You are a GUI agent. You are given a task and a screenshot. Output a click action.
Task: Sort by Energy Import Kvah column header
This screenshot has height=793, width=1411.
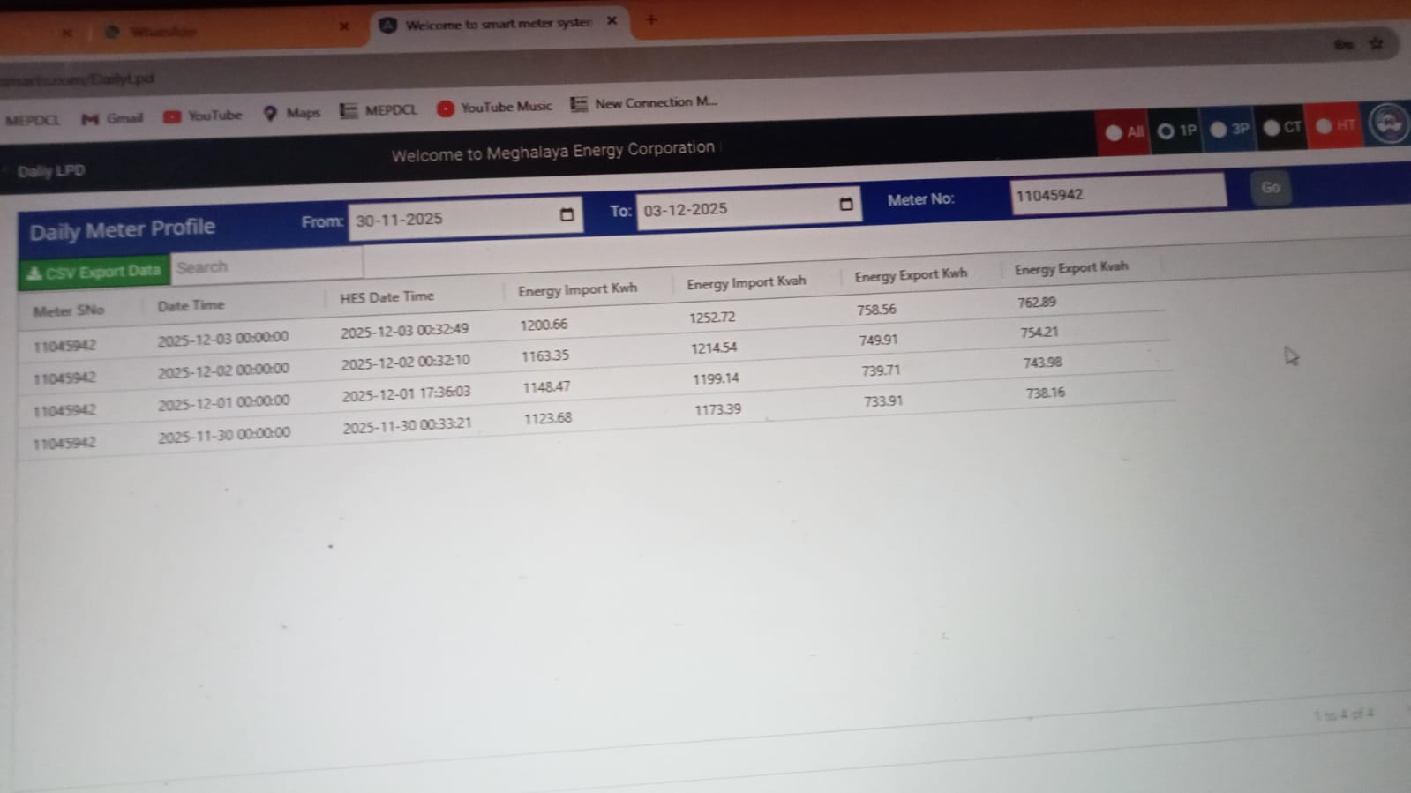[746, 282]
